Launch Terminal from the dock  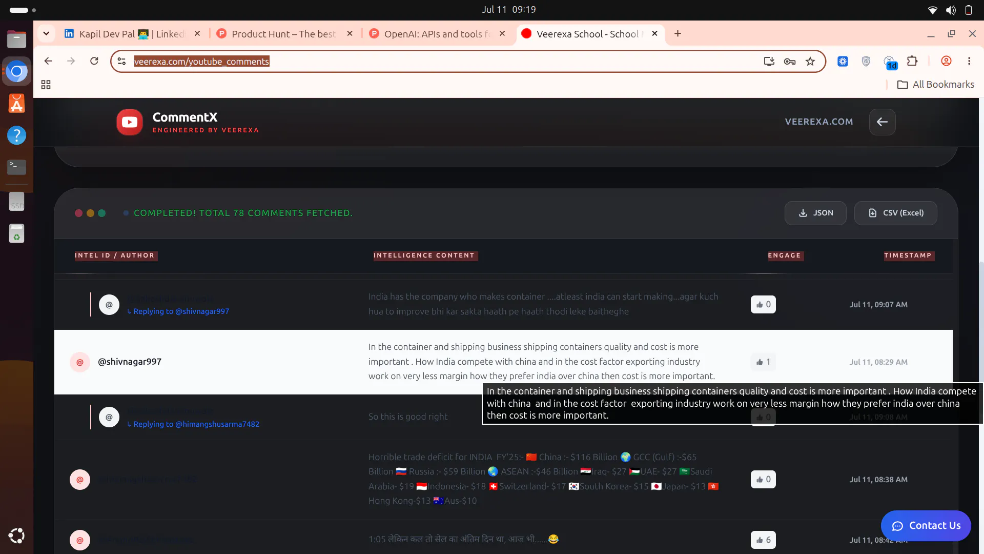(x=17, y=167)
